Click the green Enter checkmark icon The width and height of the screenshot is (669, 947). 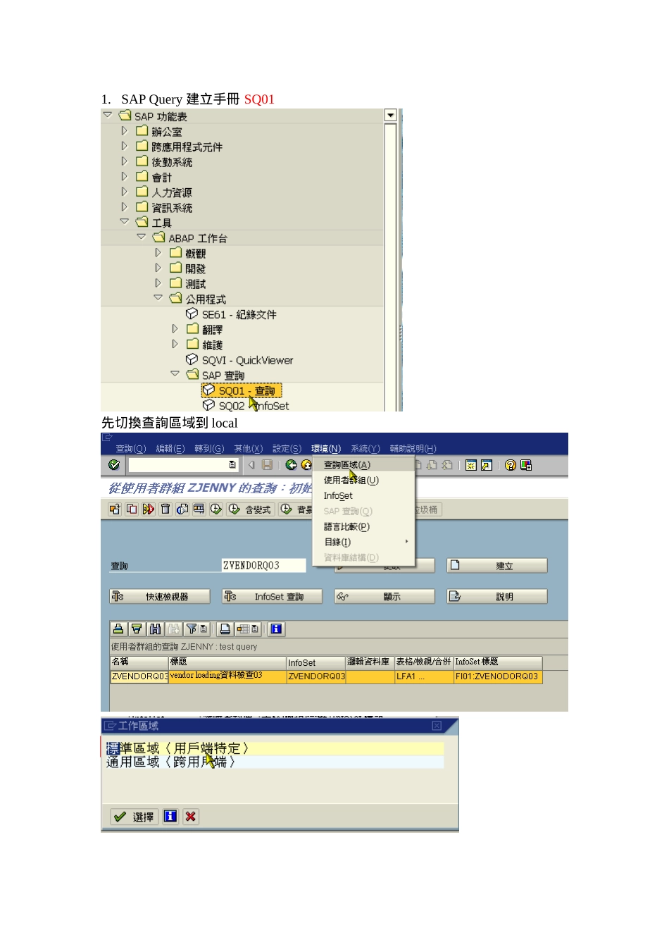click(114, 465)
